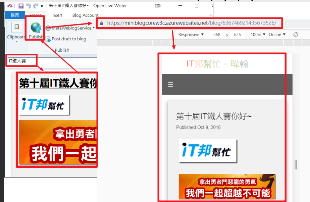Open the Clipboard paste icon
The height and width of the screenshot is (202, 310).
click(x=17, y=27)
